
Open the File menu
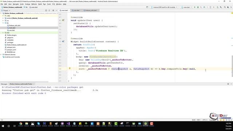2,4
